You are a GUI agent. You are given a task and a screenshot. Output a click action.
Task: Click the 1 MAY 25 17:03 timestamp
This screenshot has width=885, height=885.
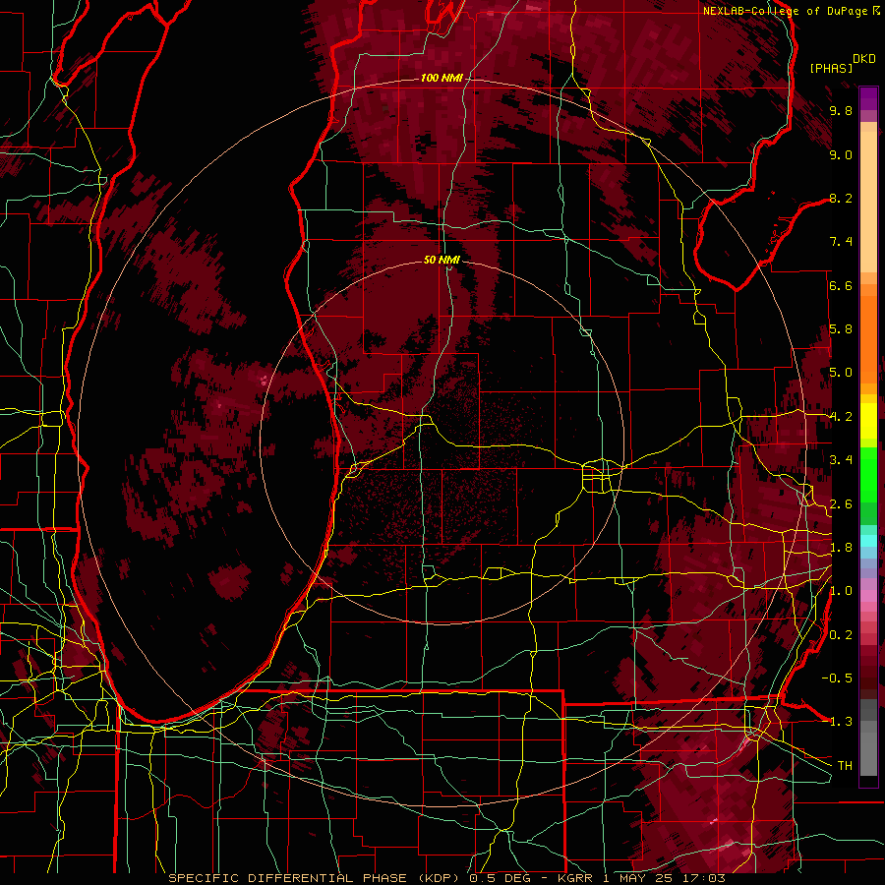coord(664,878)
